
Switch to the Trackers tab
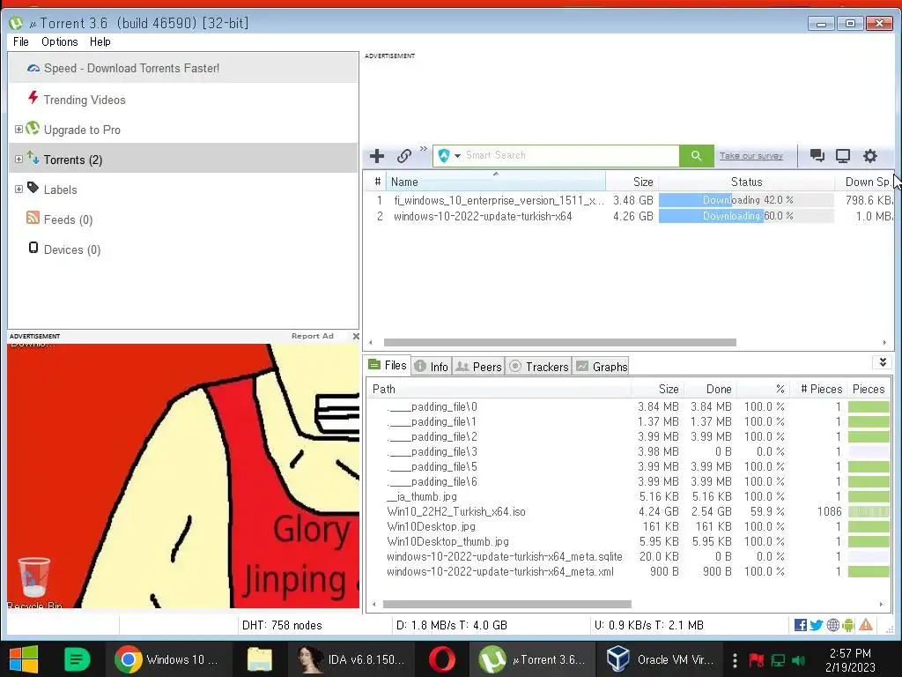(539, 367)
